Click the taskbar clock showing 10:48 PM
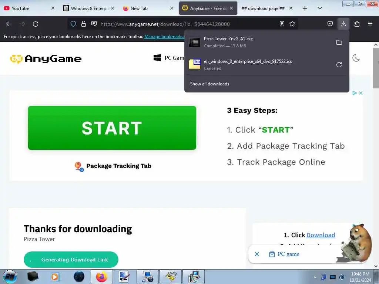The image size is (379, 284). [360, 277]
